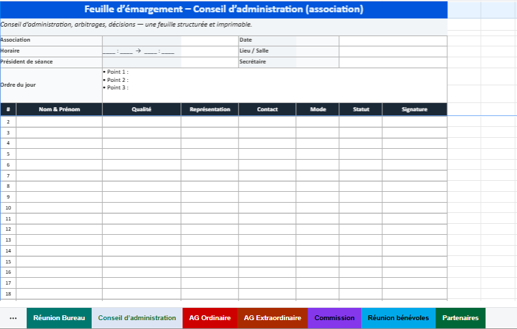This screenshot has width=517, height=329.
Task: Click the Ordre du jour points cell
Action: click(274, 85)
